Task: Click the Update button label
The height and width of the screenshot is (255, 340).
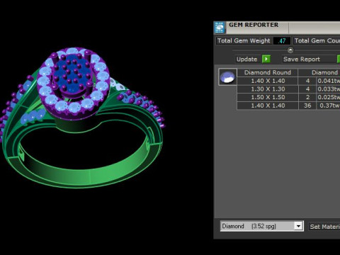Action: click(x=247, y=59)
